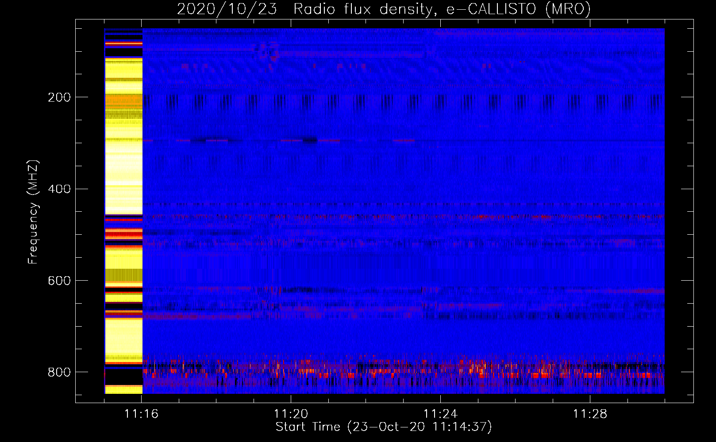The width and height of the screenshot is (716, 442).
Task: Click the 11:20 time tick label
Action: coord(291,414)
